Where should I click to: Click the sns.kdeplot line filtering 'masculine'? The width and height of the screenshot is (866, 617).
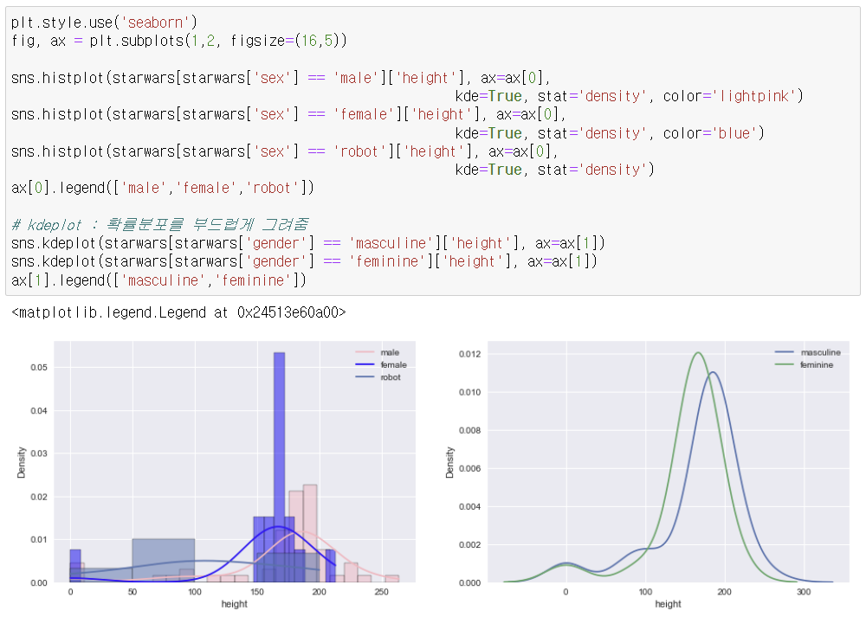[x=307, y=243]
